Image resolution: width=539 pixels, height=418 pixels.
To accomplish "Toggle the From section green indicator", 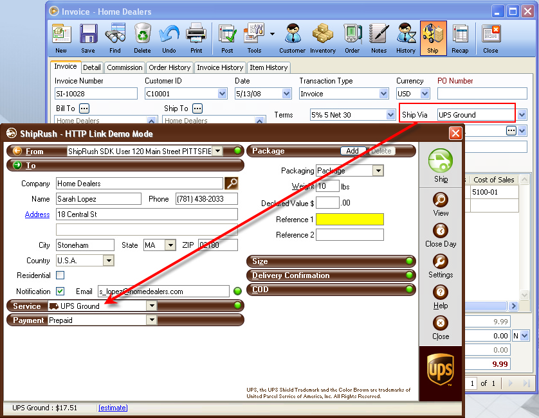I will coord(237,151).
